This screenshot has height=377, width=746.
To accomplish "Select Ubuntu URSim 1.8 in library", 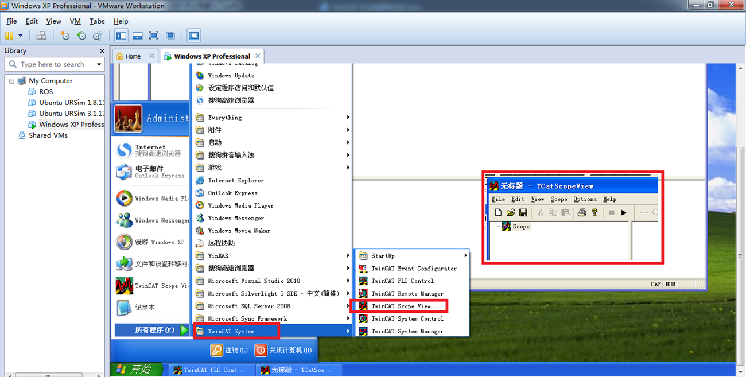I will click(x=66, y=103).
